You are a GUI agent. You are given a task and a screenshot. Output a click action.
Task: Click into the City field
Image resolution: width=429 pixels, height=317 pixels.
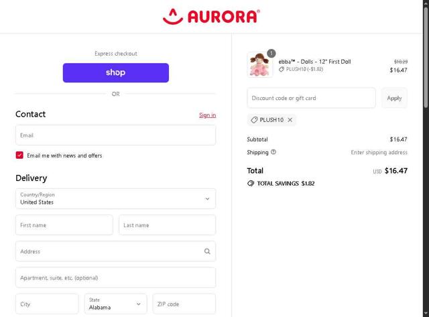pyautogui.click(x=47, y=304)
